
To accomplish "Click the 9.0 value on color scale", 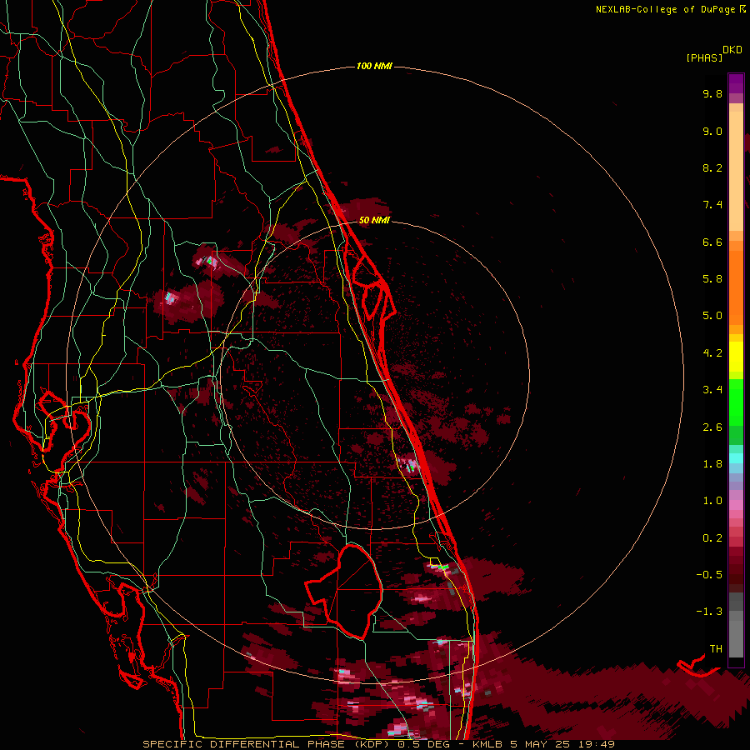I will tap(712, 131).
